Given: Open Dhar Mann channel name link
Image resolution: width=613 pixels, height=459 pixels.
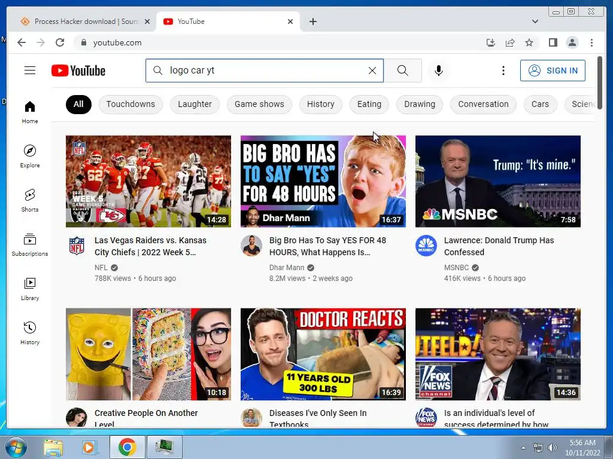Looking at the screenshot, I should (x=287, y=268).
